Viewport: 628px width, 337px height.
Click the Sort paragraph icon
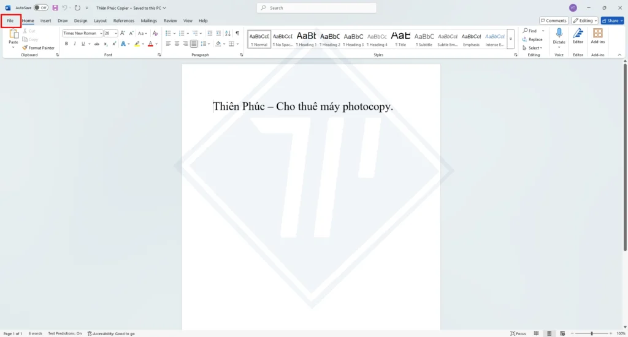point(228,33)
